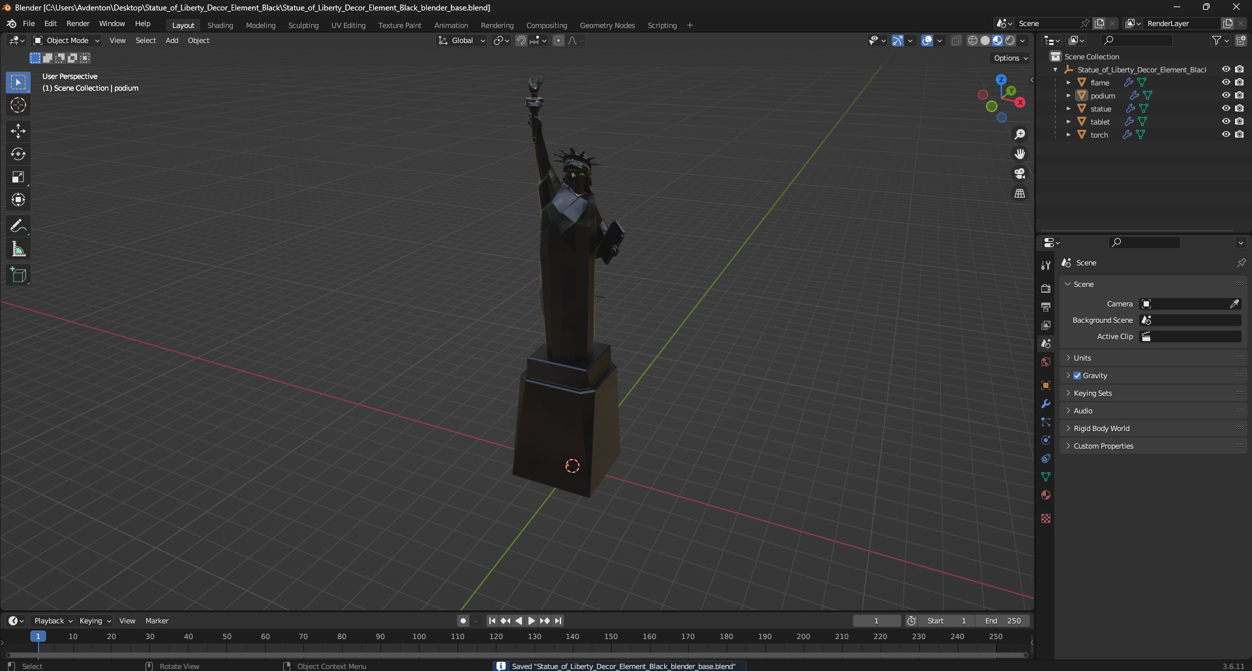This screenshot has height=671, width=1252.
Task: Select the Cursor tool in left toolbar
Action: tap(18, 105)
